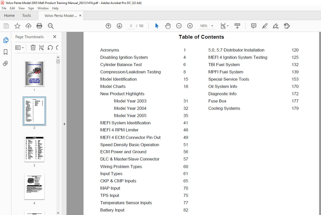This screenshot has width=321, height=215.
Task: Switch to the Home tab
Action: pyautogui.click(x=9, y=16)
